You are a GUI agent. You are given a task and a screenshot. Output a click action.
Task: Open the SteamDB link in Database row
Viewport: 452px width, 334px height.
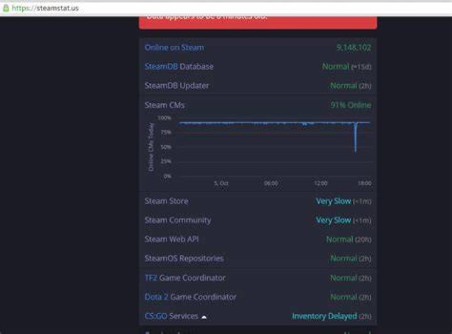(161, 67)
